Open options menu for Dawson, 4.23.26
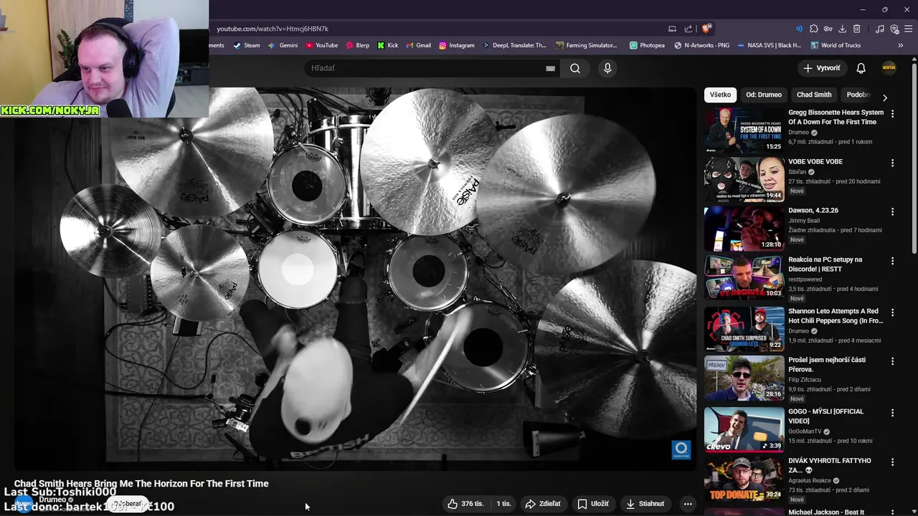 click(x=892, y=211)
